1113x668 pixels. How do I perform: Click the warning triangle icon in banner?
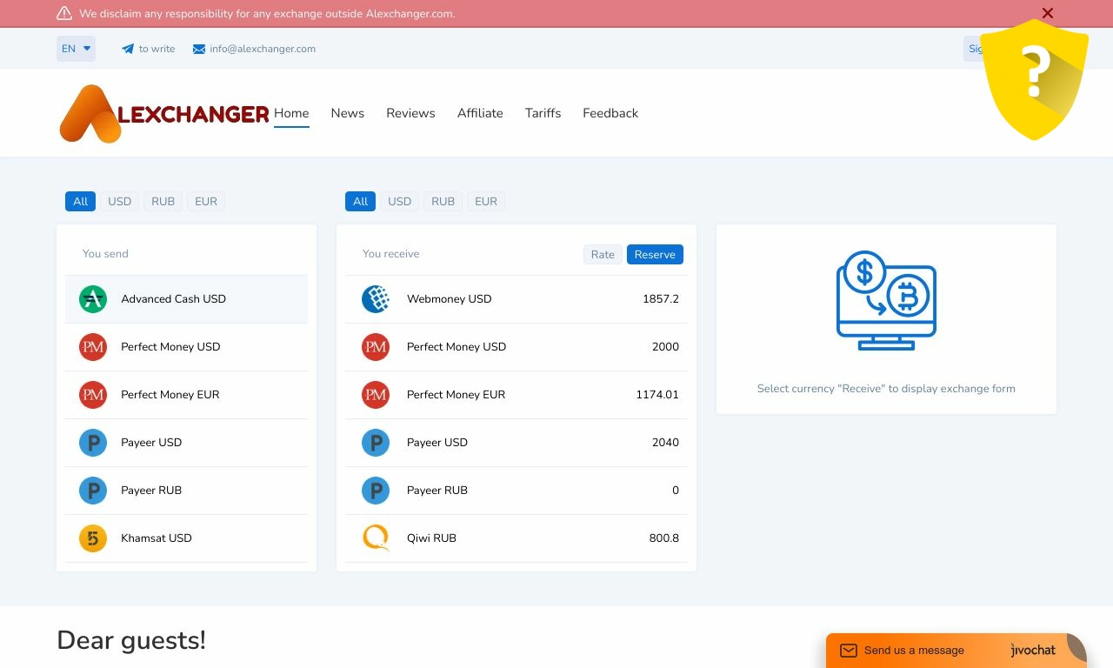coord(64,13)
